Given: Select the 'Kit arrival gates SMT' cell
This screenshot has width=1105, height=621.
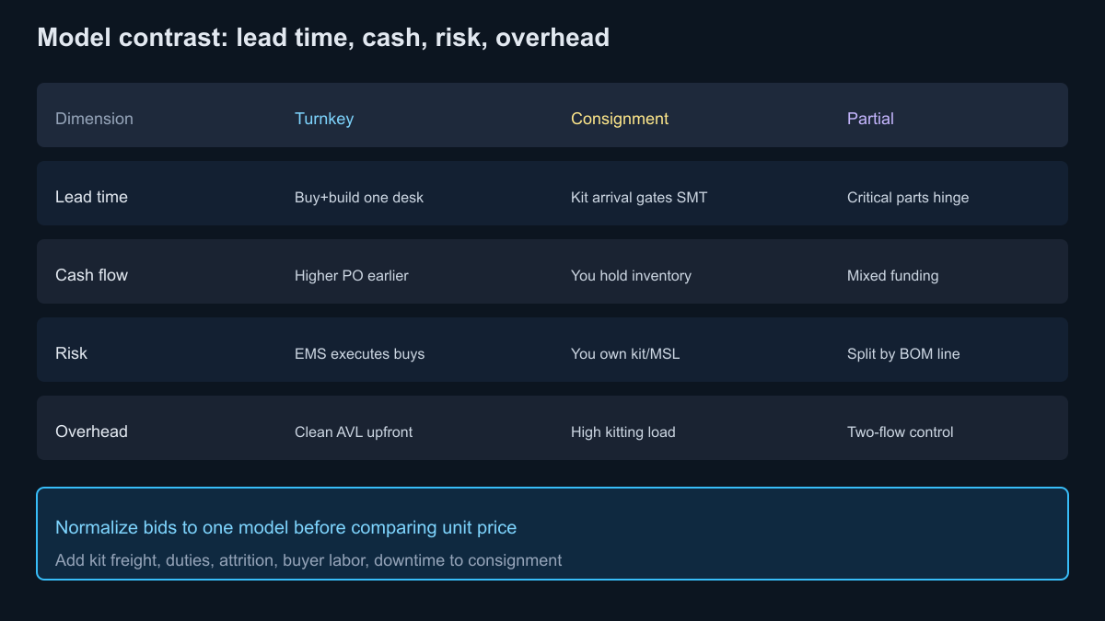Looking at the screenshot, I should (639, 197).
